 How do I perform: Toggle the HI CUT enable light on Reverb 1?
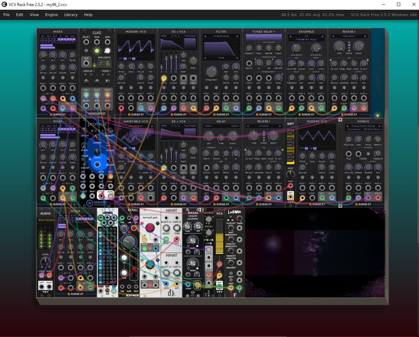point(367,60)
